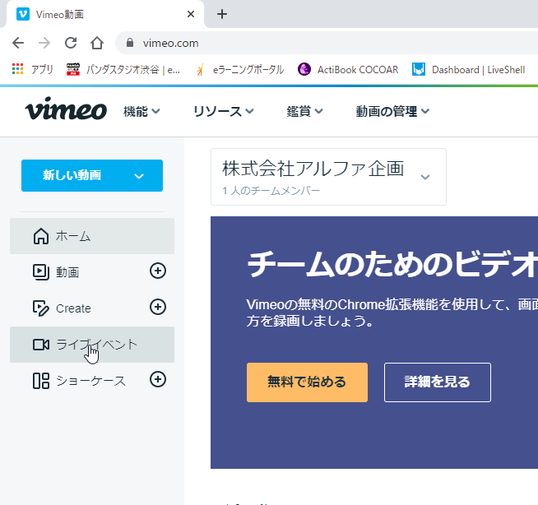This screenshot has width=538, height=505.
Task: Open Create in the sidebar
Action: point(92,308)
